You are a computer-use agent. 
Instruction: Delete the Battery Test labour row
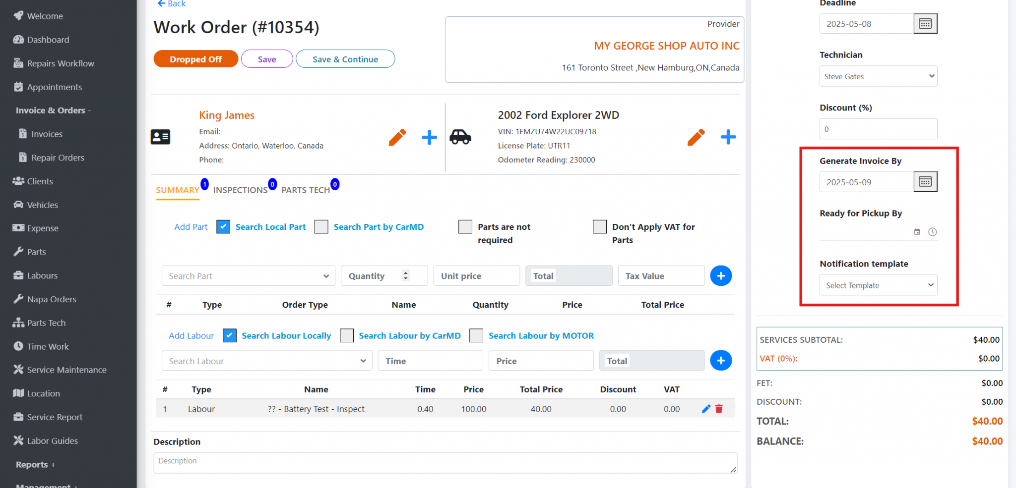tap(719, 409)
